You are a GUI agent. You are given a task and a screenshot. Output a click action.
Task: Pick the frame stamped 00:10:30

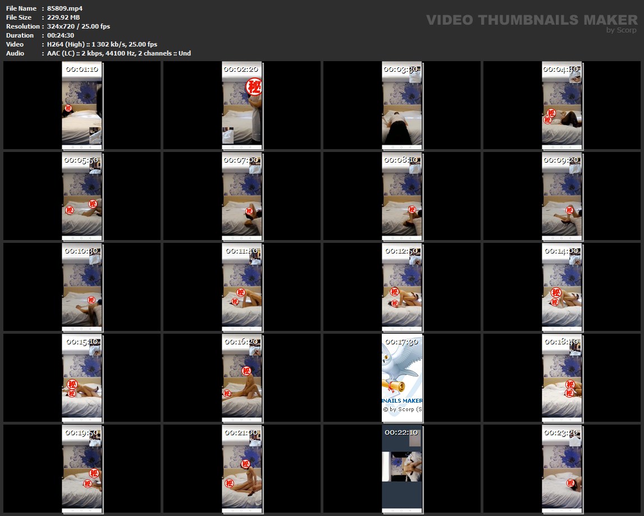pos(82,287)
